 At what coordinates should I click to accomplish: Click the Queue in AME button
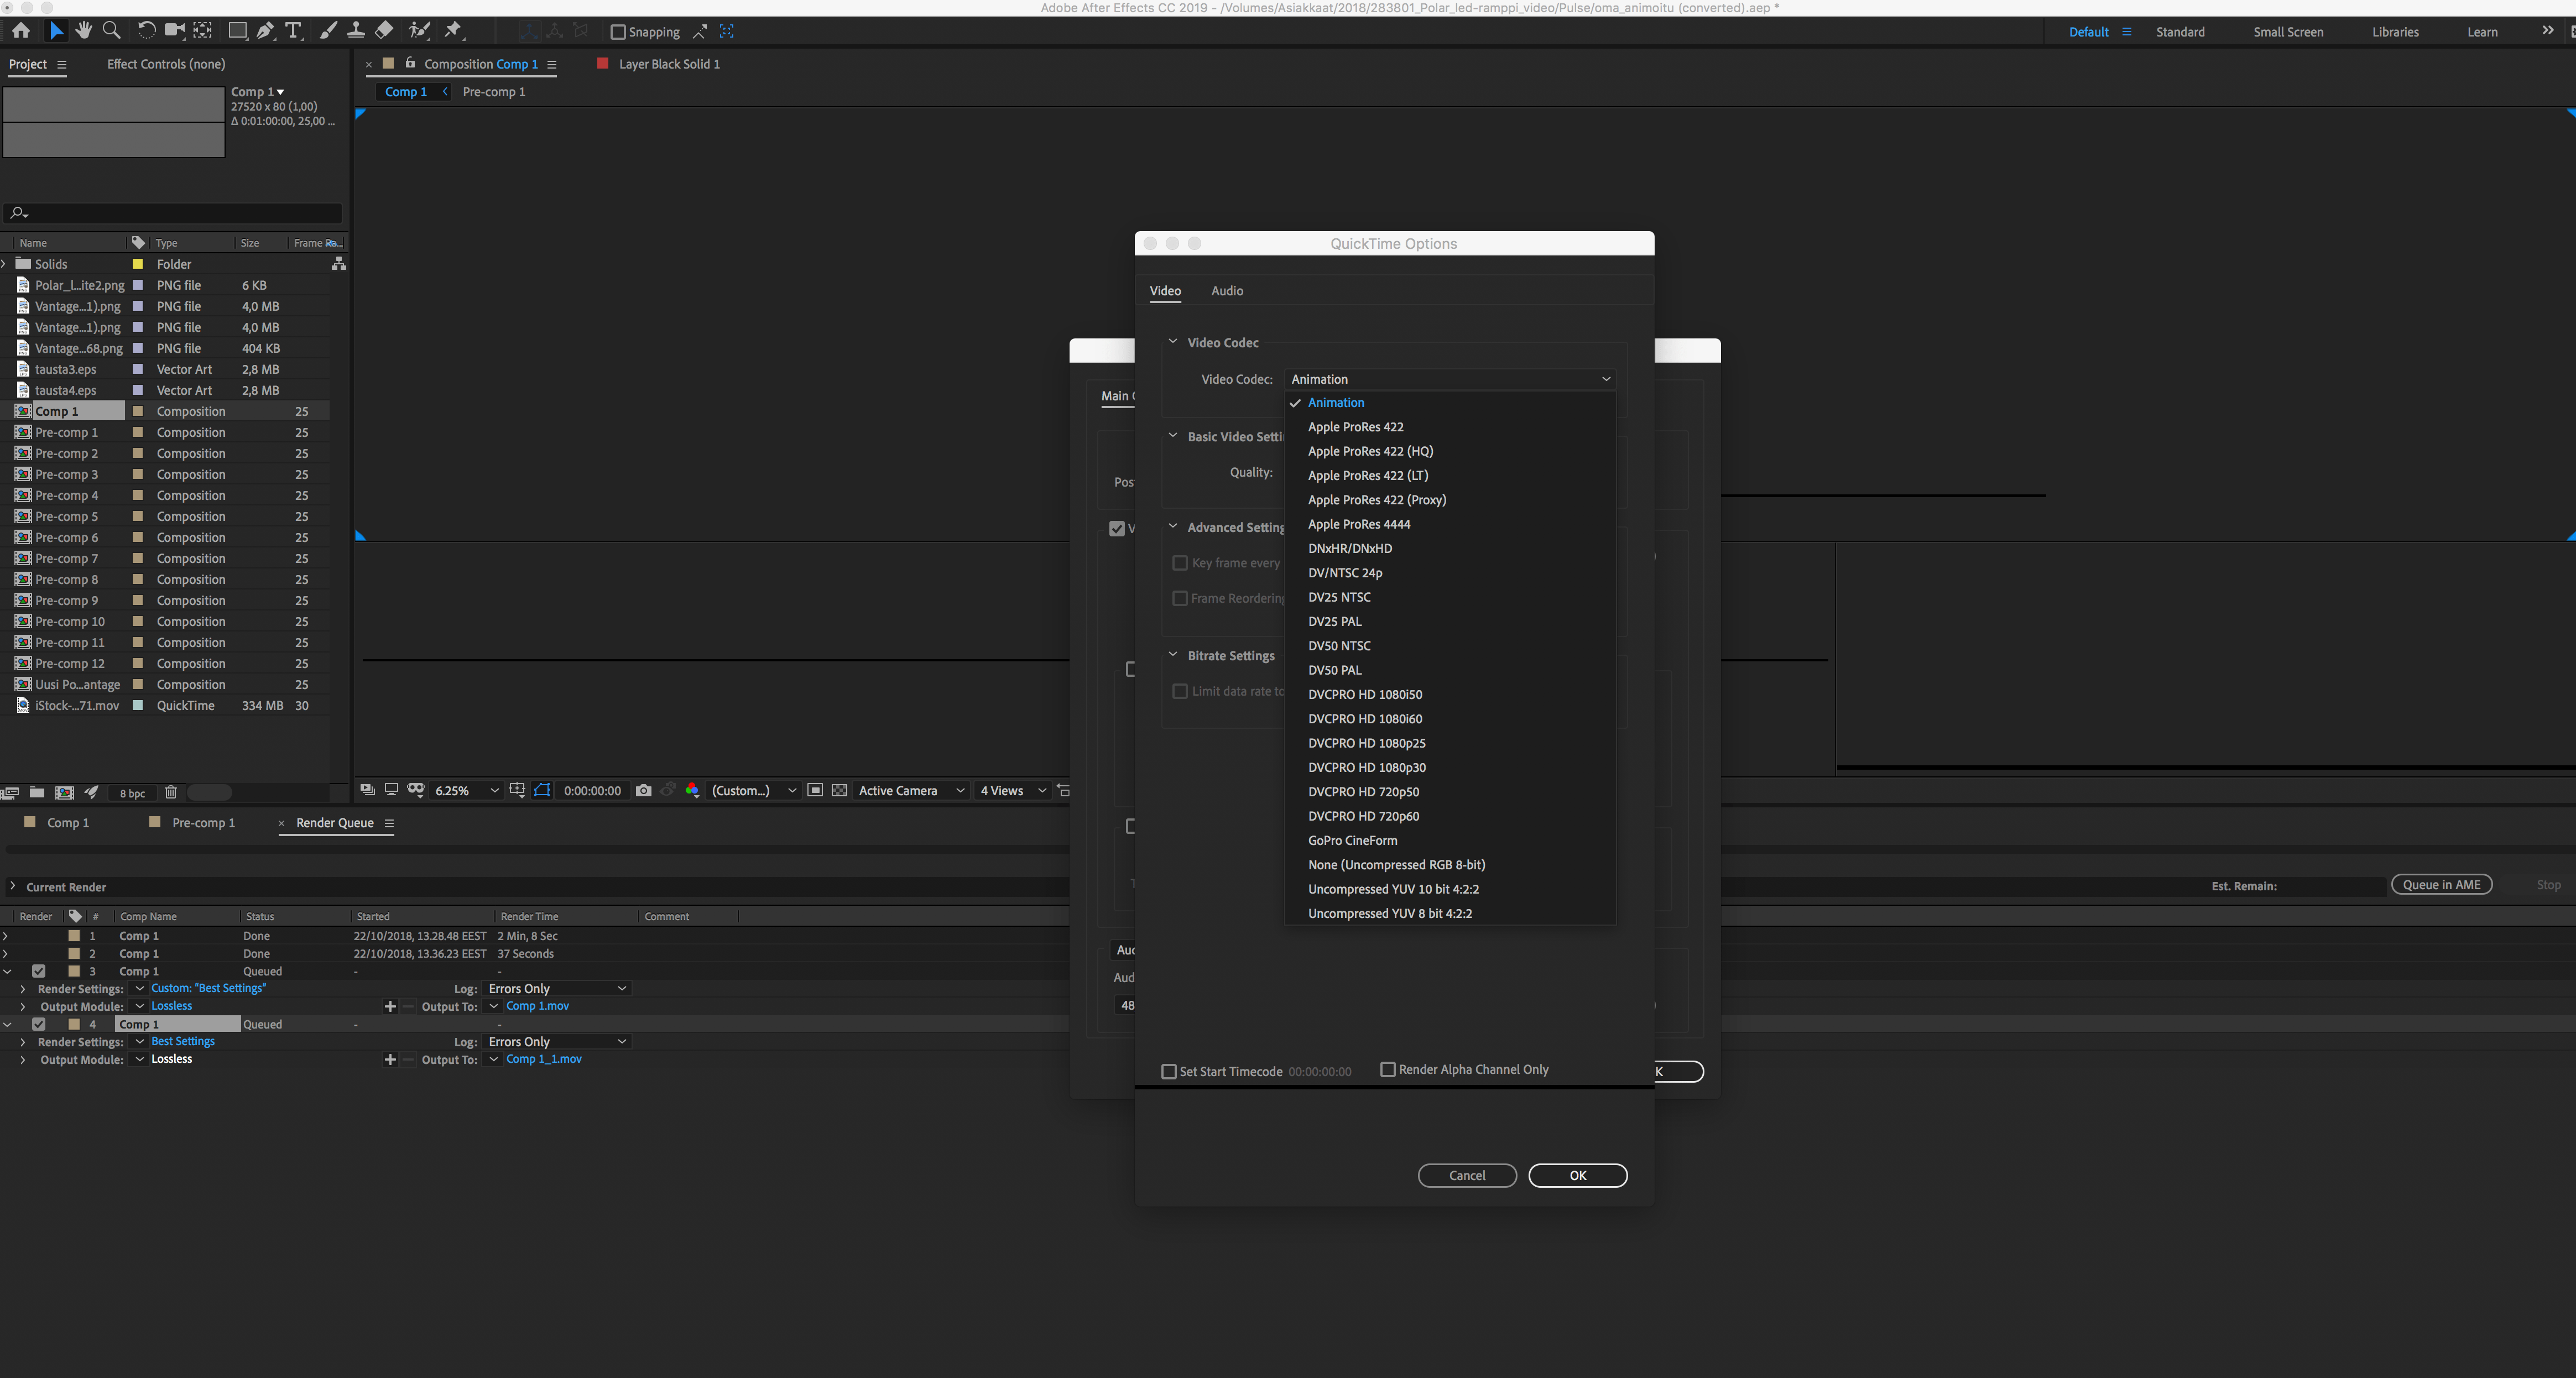click(2441, 885)
